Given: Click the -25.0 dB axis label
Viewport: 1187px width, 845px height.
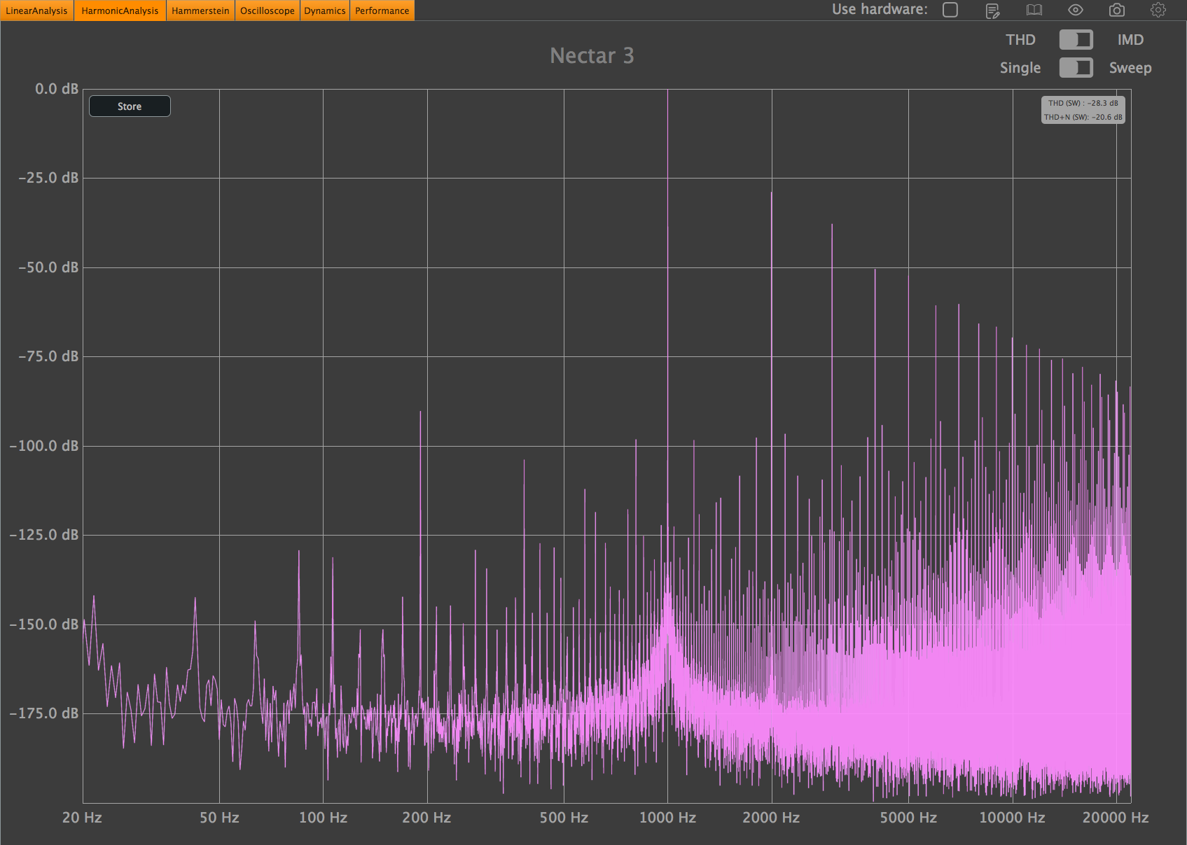Looking at the screenshot, I should tap(48, 178).
